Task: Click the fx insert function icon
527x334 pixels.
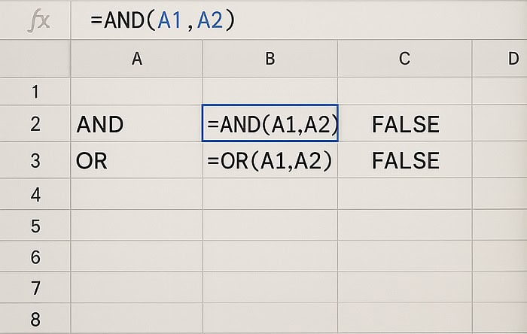Action: [38, 21]
